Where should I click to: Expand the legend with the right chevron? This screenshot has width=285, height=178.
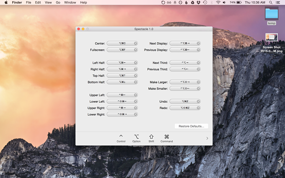[x=207, y=138]
